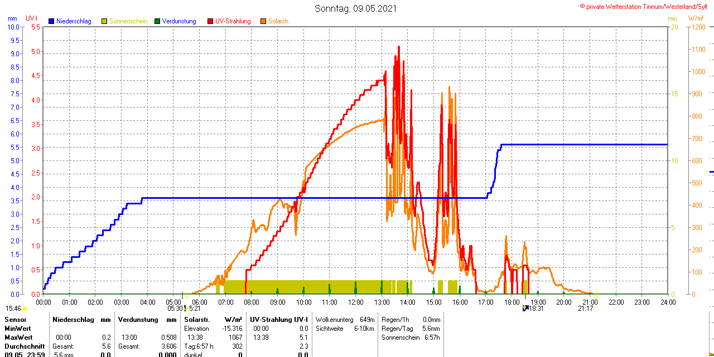Screen dimensions: 714x357
Task: Click the green Verdunstung legend square
Action: click(157, 21)
